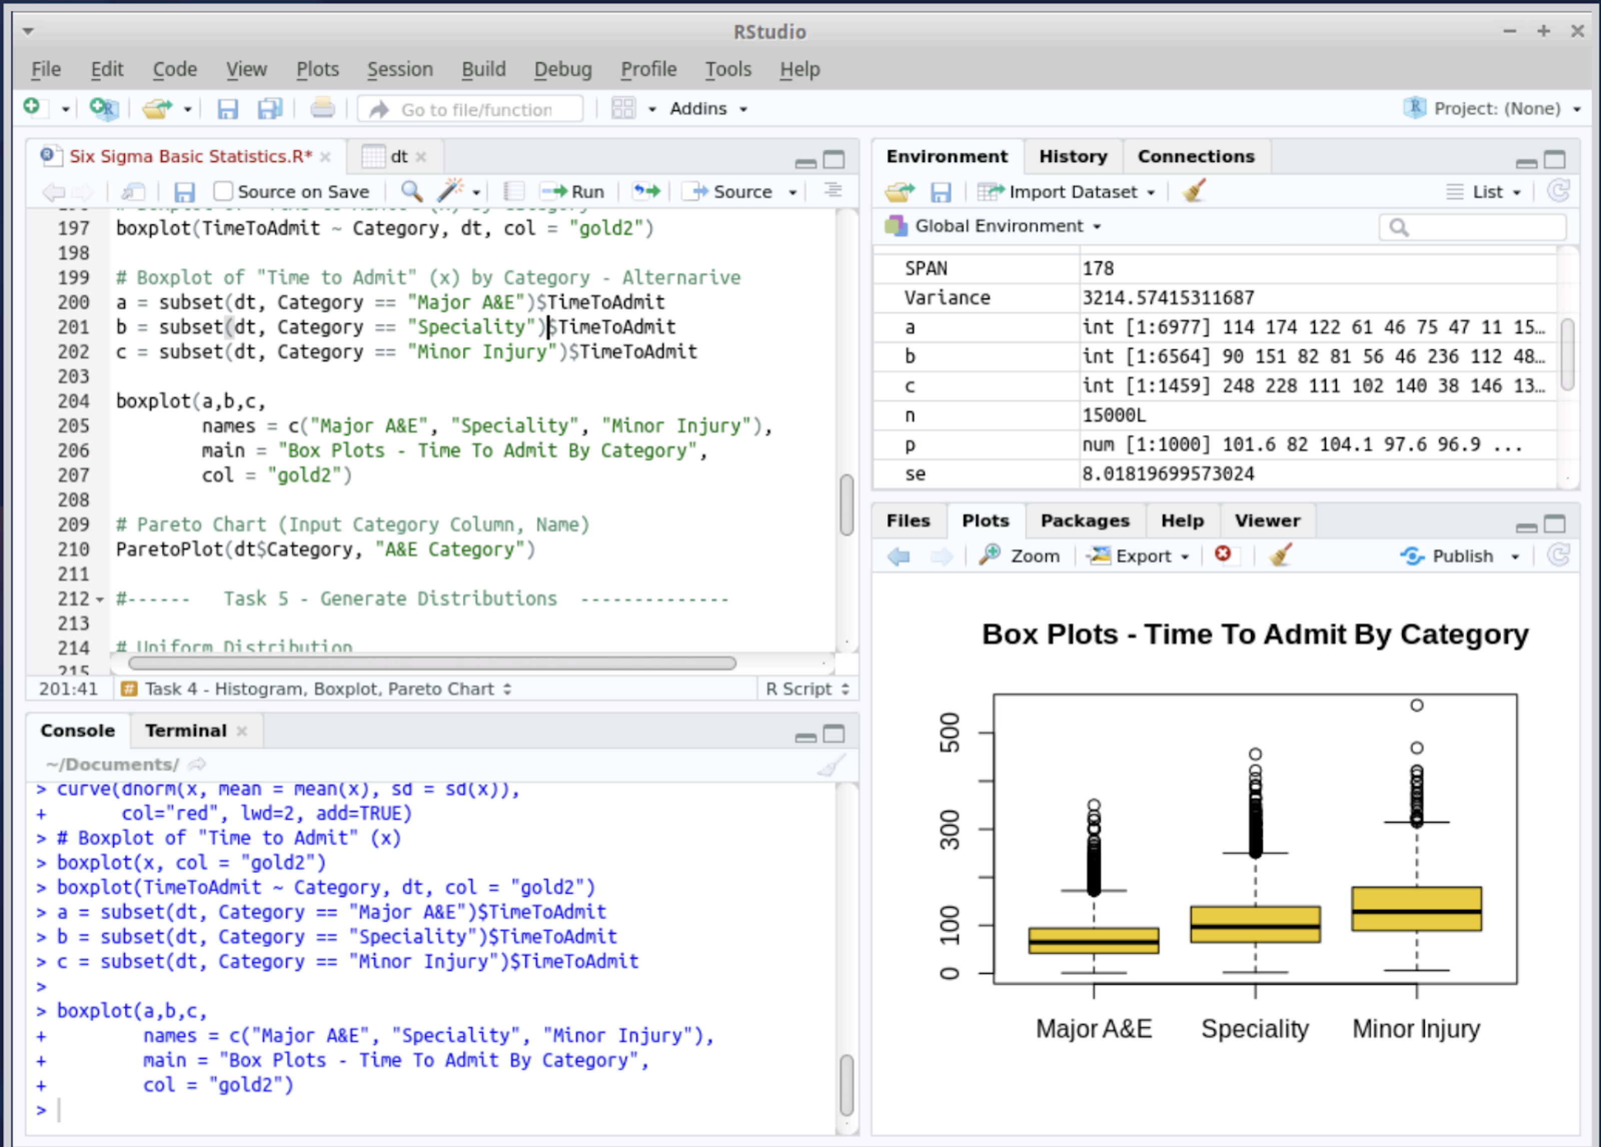The width and height of the screenshot is (1601, 1147).
Task: Click the code tools magic wand icon
Action: (x=450, y=191)
